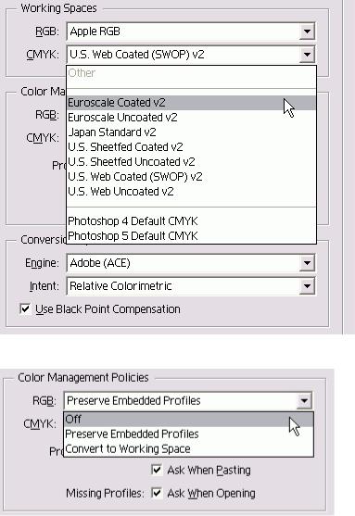355x516 pixels.
Task: Uncheck the Ask When Pasting checkbox
Action: tap(157, 470)
